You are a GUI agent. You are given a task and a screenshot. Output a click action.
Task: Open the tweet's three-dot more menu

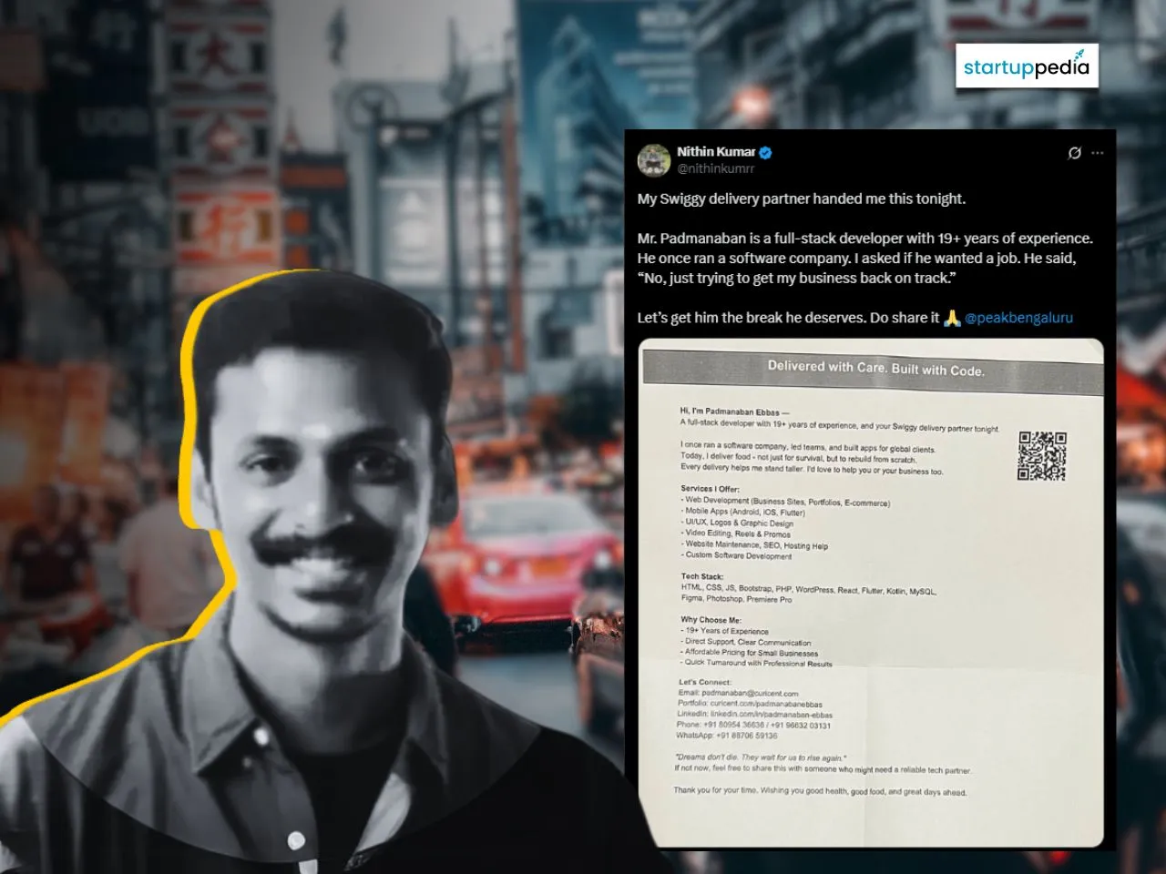tap(1098, 153)
